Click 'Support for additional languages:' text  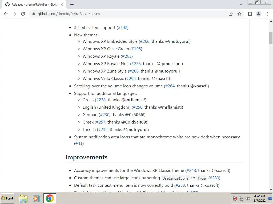pos(106,93)
